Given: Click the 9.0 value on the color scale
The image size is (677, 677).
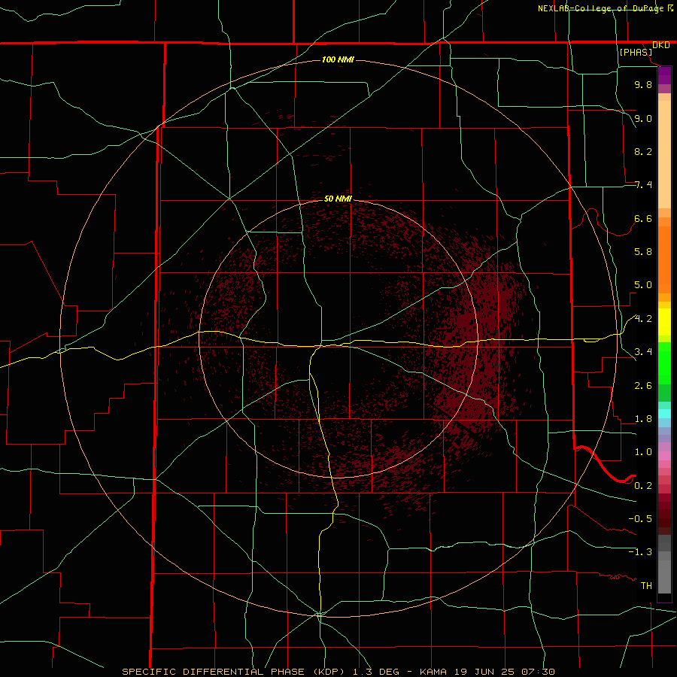Looking at the screenshot, I should click(643, 118).
